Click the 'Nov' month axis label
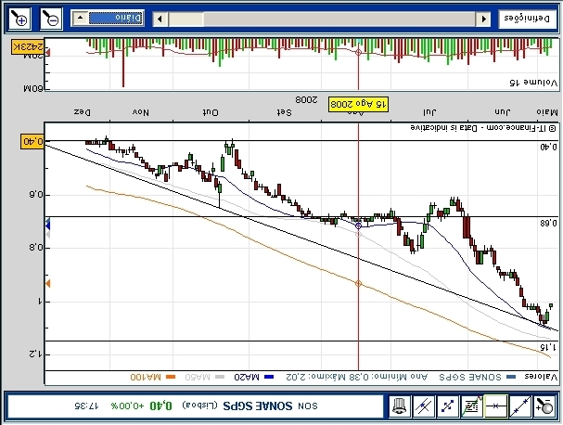563x425 pixels. (141, 112)
